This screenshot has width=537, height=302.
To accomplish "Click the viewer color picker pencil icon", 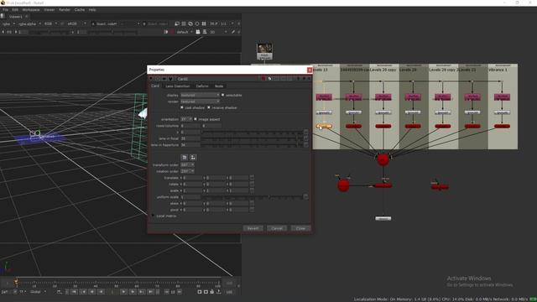I will [233, 32].
